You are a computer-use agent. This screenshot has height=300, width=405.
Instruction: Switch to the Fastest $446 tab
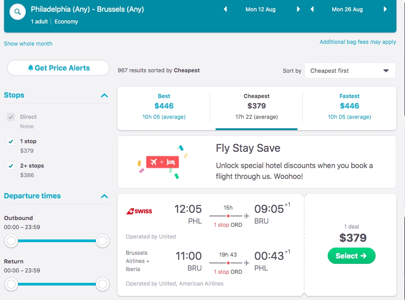pyautogui.click(x=349, y=106)
